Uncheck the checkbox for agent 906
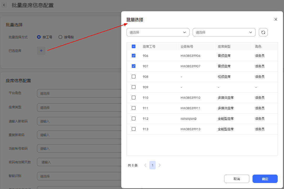Screen dimensions: 284x189 point(134,56)
